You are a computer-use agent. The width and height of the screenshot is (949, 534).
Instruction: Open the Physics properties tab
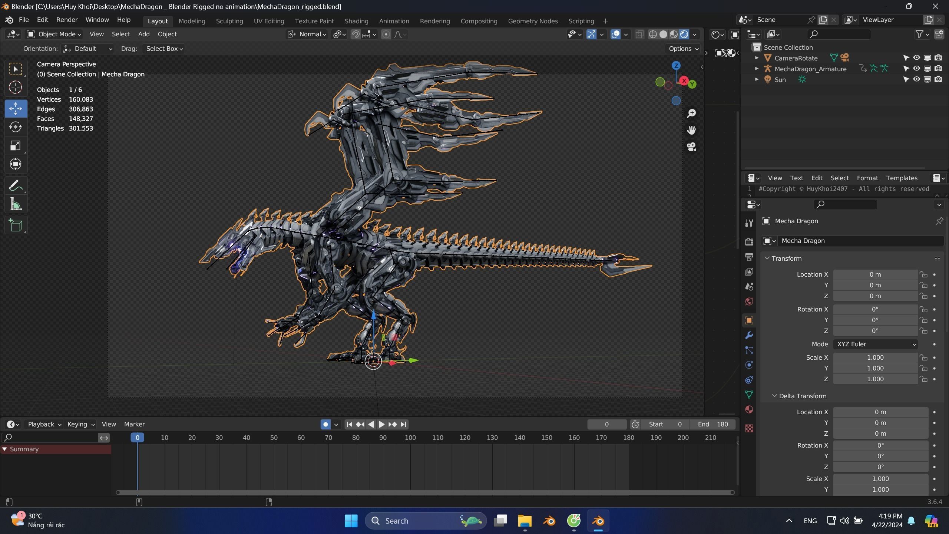pyautogui.click(x=749, y=365)
